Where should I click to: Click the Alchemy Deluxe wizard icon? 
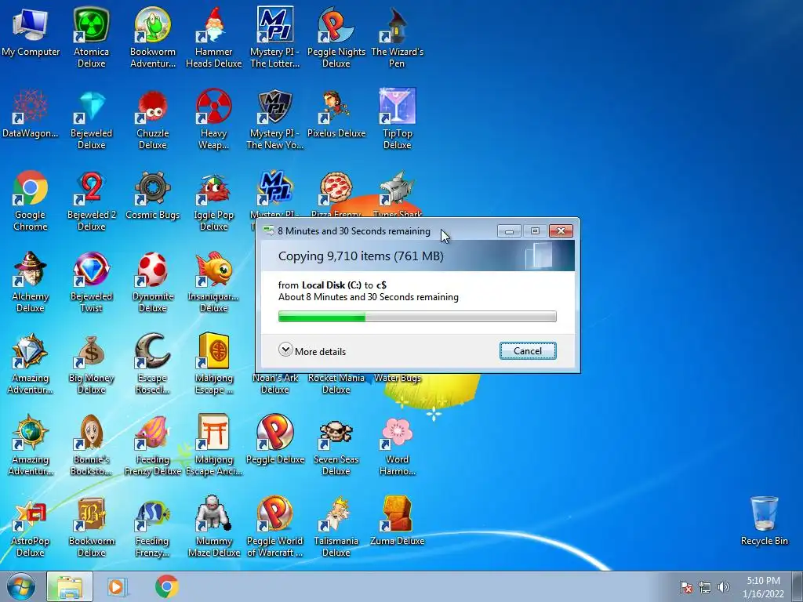31,281
